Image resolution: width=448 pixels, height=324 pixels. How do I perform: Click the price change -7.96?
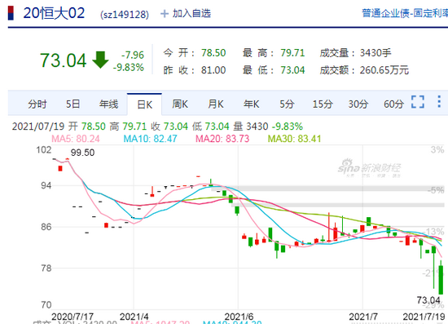pyautogui.click(x=133, y=55)
